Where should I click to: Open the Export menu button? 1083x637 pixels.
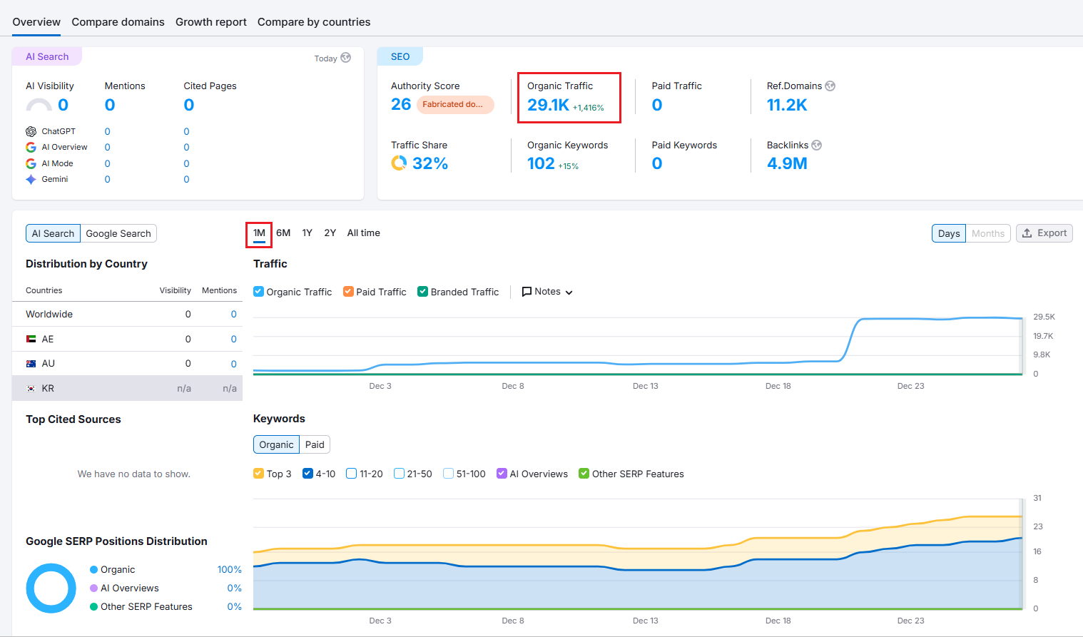click(1044, 233)
